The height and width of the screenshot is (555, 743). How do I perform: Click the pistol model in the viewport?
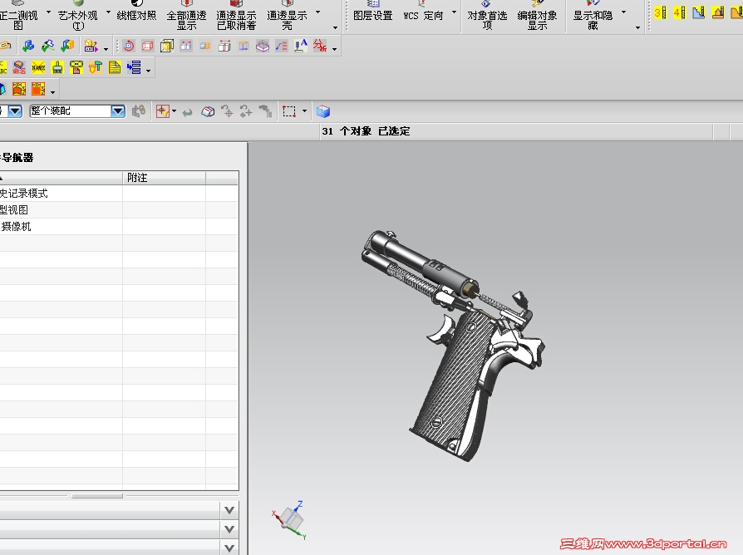point(455,346)
